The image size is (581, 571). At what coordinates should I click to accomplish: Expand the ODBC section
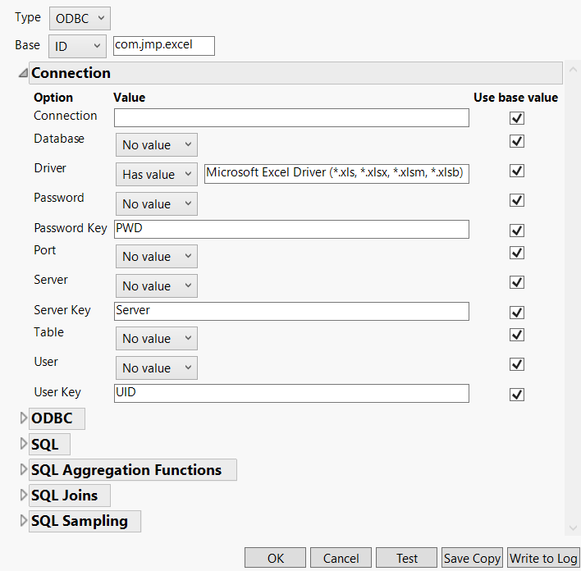[x=23, y=418]
